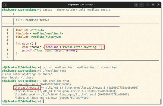Open the terminal search icon

coord(136,5)
